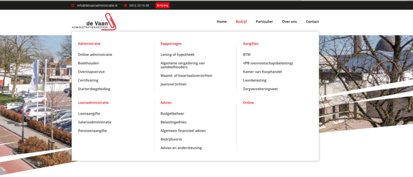Open the red Online section heading
The image size is (413, 177).
tap(248, 103)
